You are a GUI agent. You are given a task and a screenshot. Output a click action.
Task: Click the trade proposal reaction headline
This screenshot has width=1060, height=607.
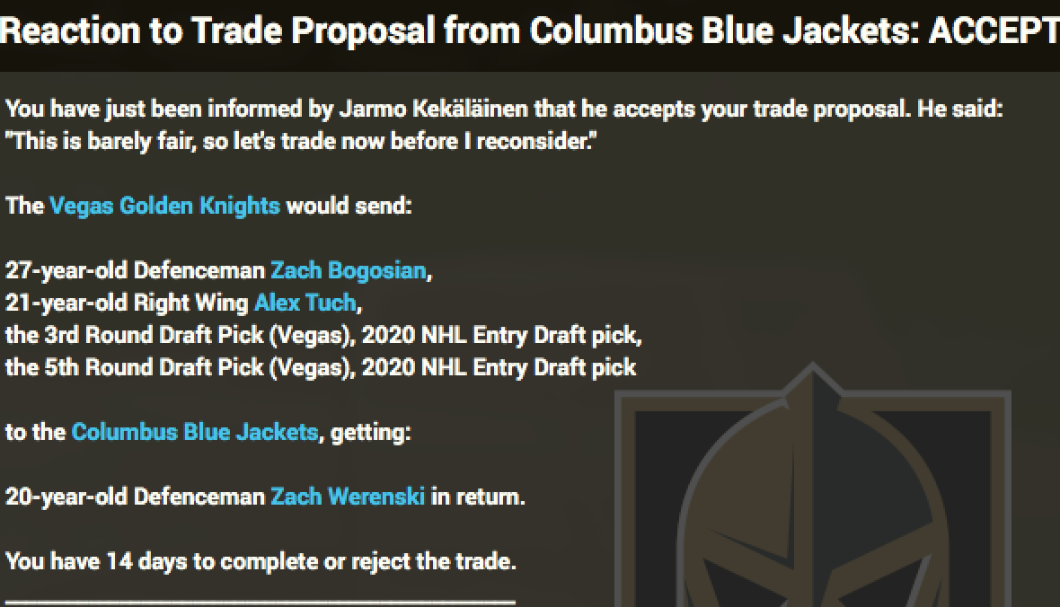click(449, 31)
